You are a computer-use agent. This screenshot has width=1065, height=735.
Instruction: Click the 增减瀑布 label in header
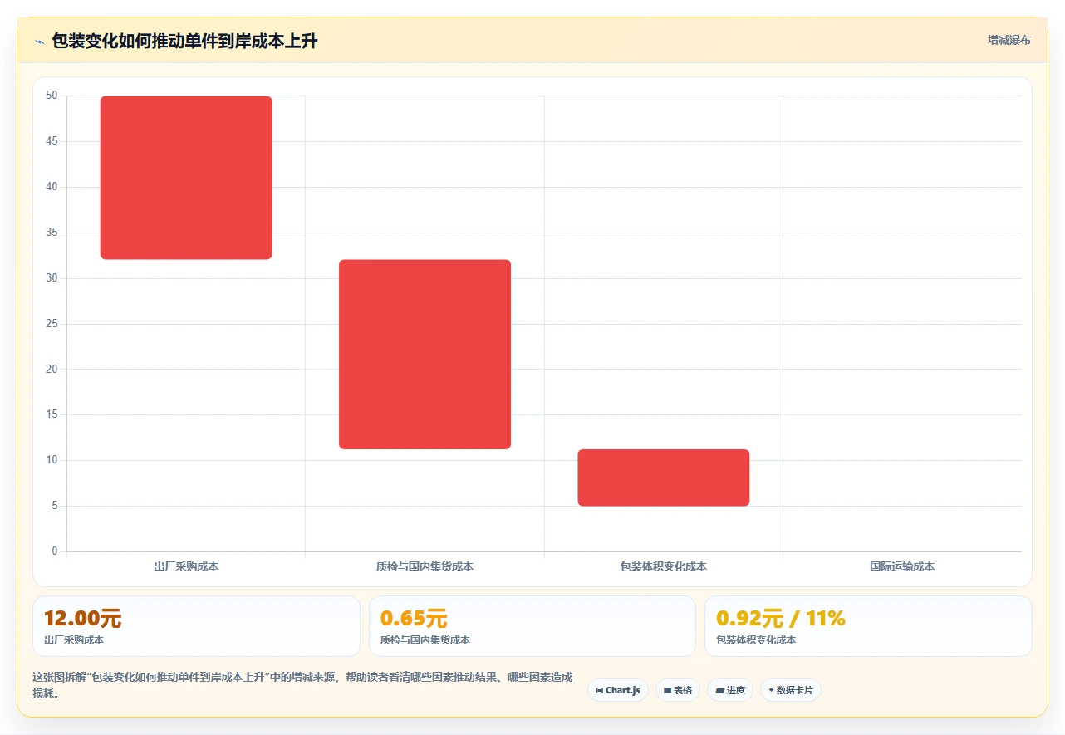1009,40
